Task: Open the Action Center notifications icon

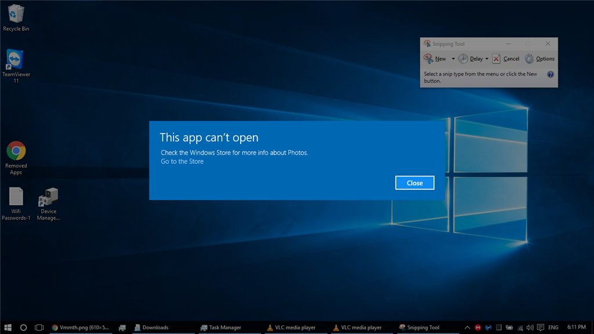Action: pyautogui.click(x=541, y=327)
